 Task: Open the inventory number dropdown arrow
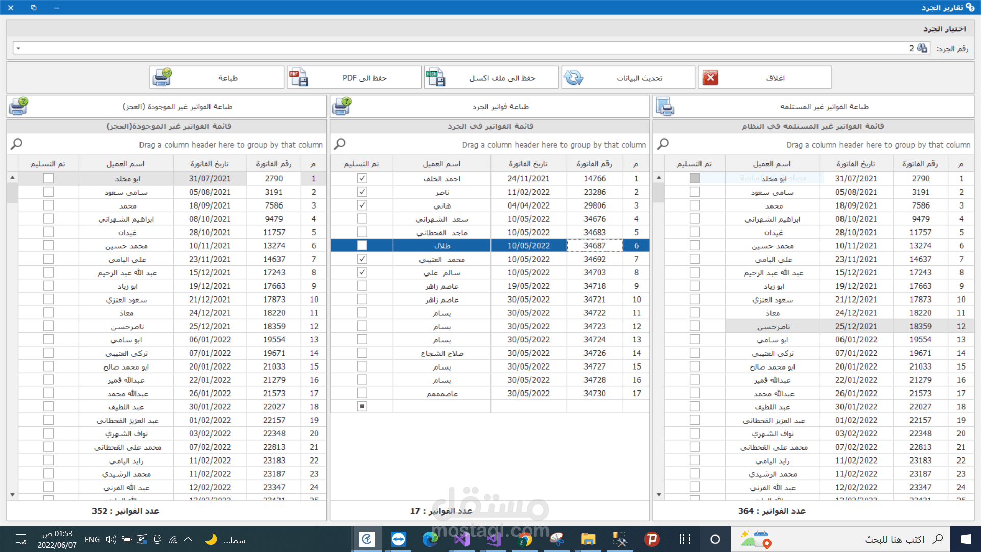click(18, 49)
